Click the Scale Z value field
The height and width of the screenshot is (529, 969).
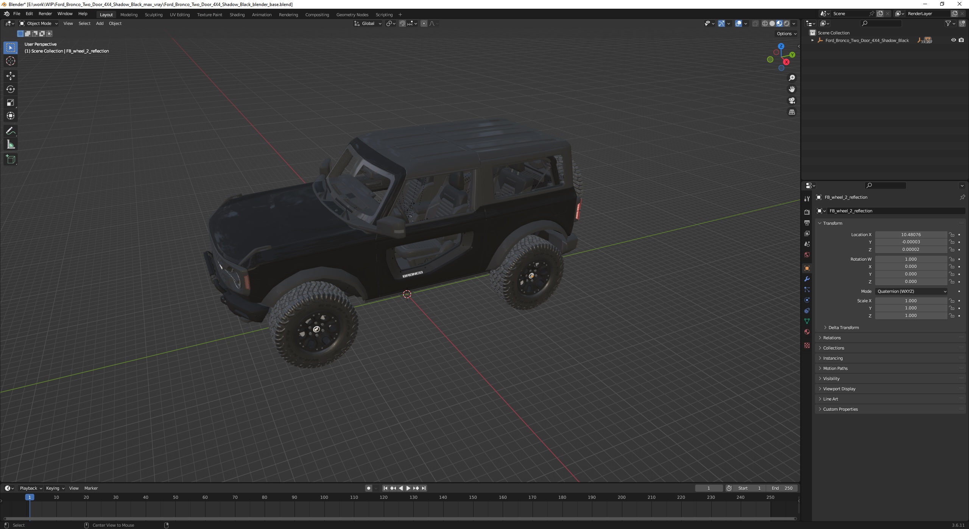(x=911, y=316)
